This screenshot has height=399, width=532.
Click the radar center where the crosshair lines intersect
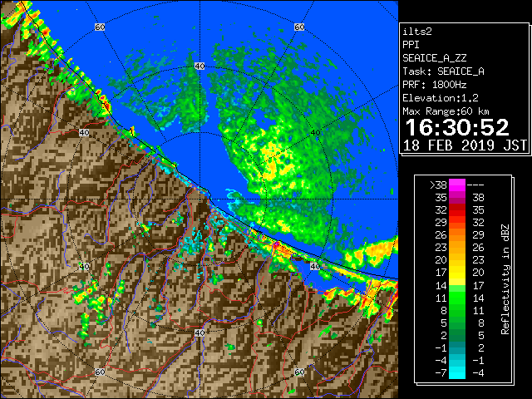[199, 199]
